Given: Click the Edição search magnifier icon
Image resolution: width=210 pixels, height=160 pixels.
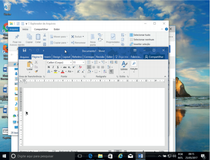Looking at the screenshot, I should pyautogui.click(x=134, y=64).
